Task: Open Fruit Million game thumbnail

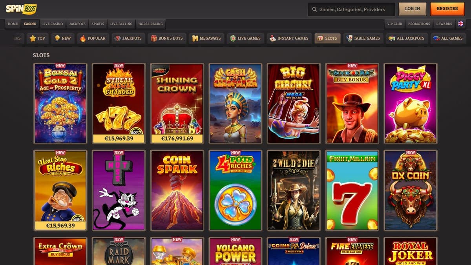Action: 352,190
